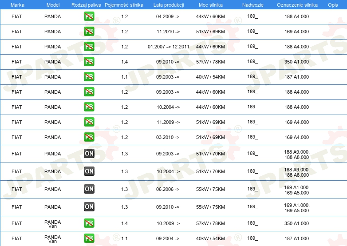Click the Opis column header

333,5
